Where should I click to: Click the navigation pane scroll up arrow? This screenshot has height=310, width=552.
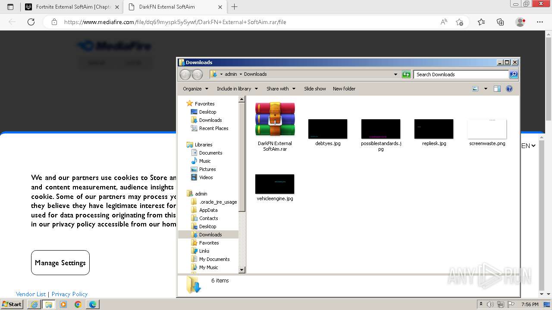point(242,99)
